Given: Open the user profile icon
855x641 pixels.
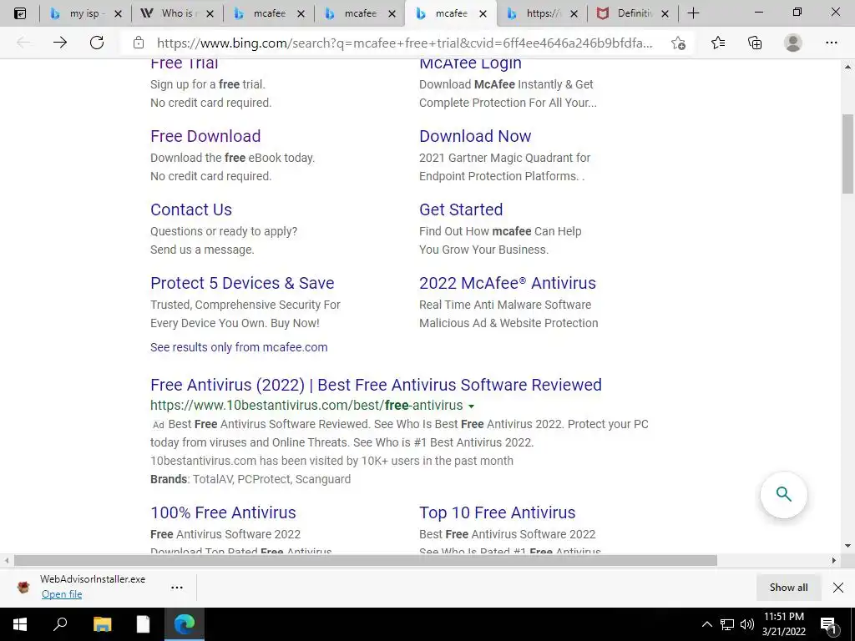Looking at the screenshot, I should pos(793,43).
